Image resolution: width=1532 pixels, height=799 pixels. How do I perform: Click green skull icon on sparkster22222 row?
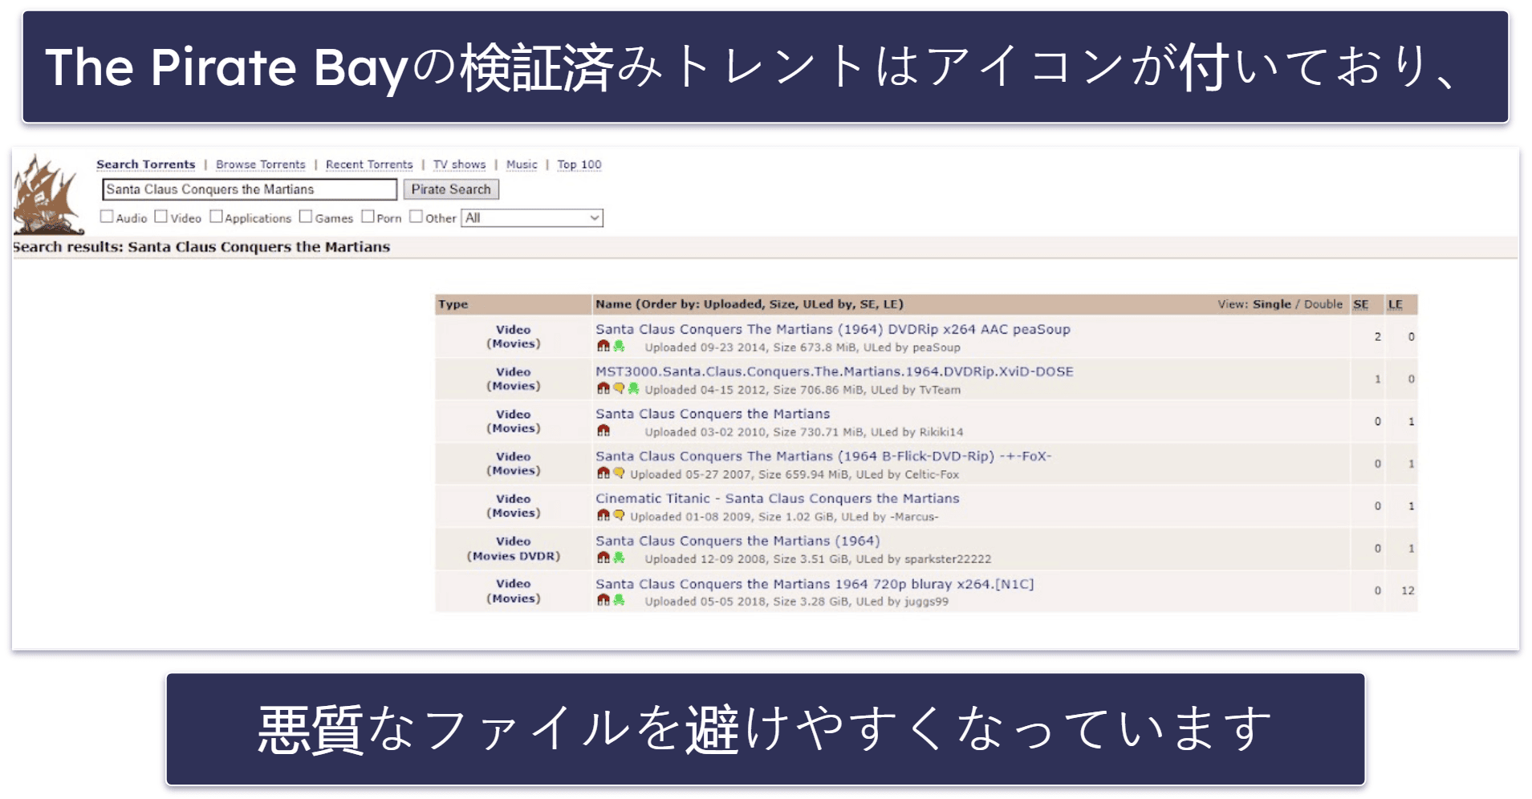tap(619, 558)
